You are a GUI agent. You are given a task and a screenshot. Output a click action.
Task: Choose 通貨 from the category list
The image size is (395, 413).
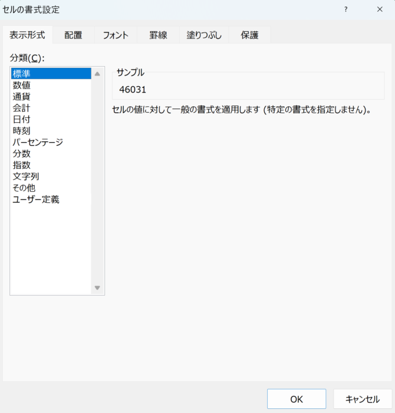(x=22, y=97)
